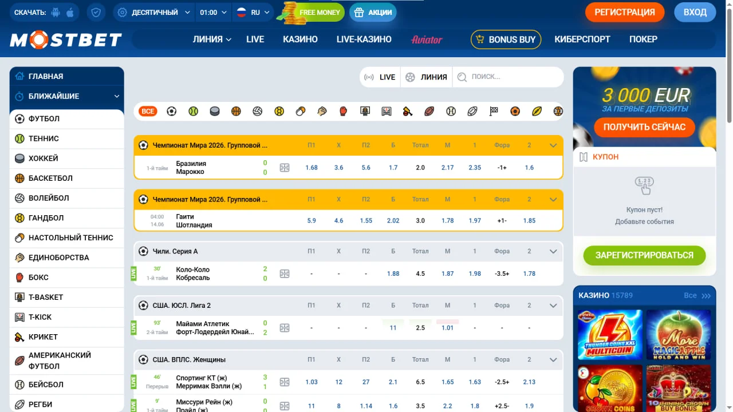Focus the ПОИСК search field
The width and height of the screenshot is (733, 412).
point(508,77)
